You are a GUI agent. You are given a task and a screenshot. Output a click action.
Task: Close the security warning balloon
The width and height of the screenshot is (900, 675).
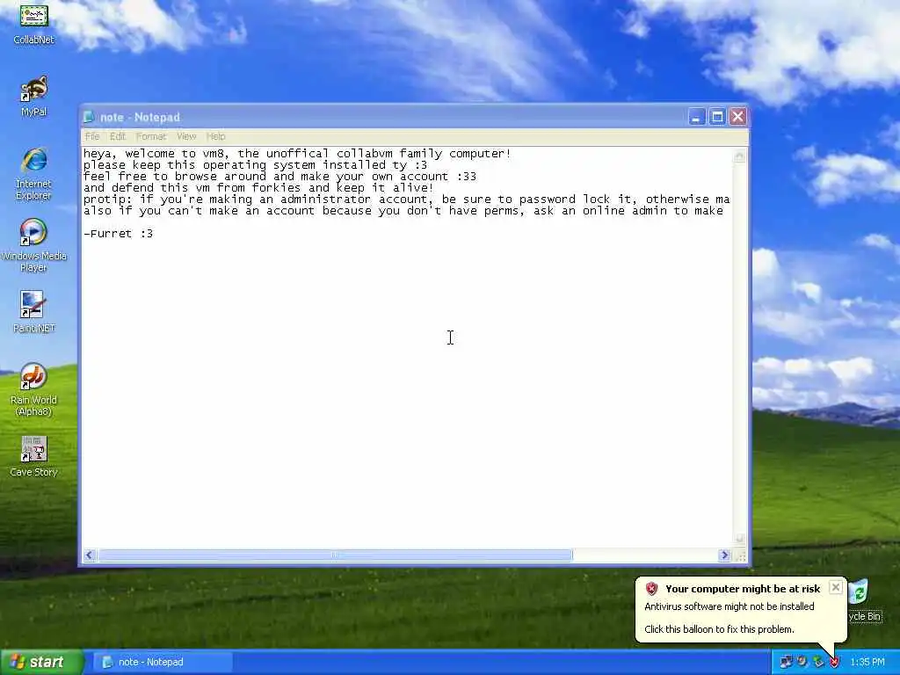836,587
